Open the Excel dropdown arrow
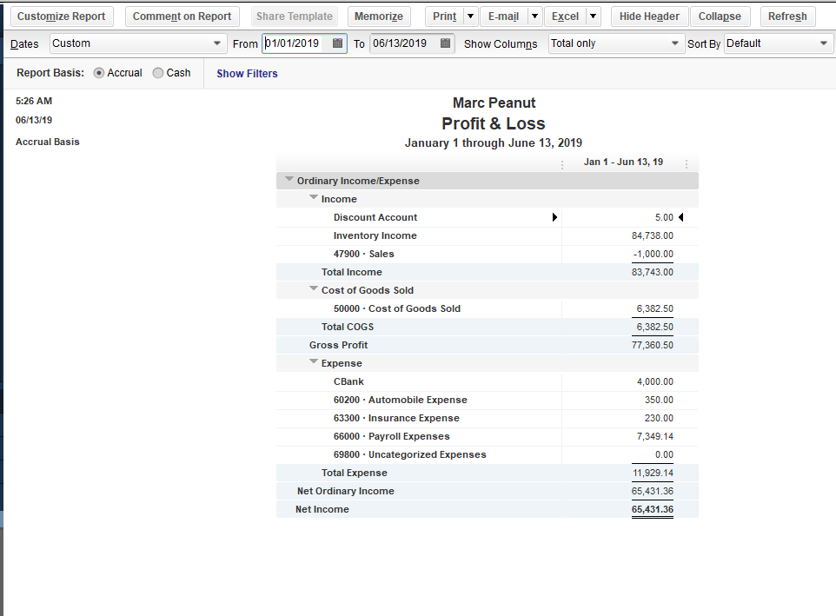 click(593, 17)
